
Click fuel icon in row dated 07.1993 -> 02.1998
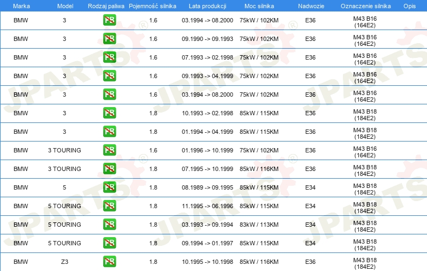click(x=109, y=57)
